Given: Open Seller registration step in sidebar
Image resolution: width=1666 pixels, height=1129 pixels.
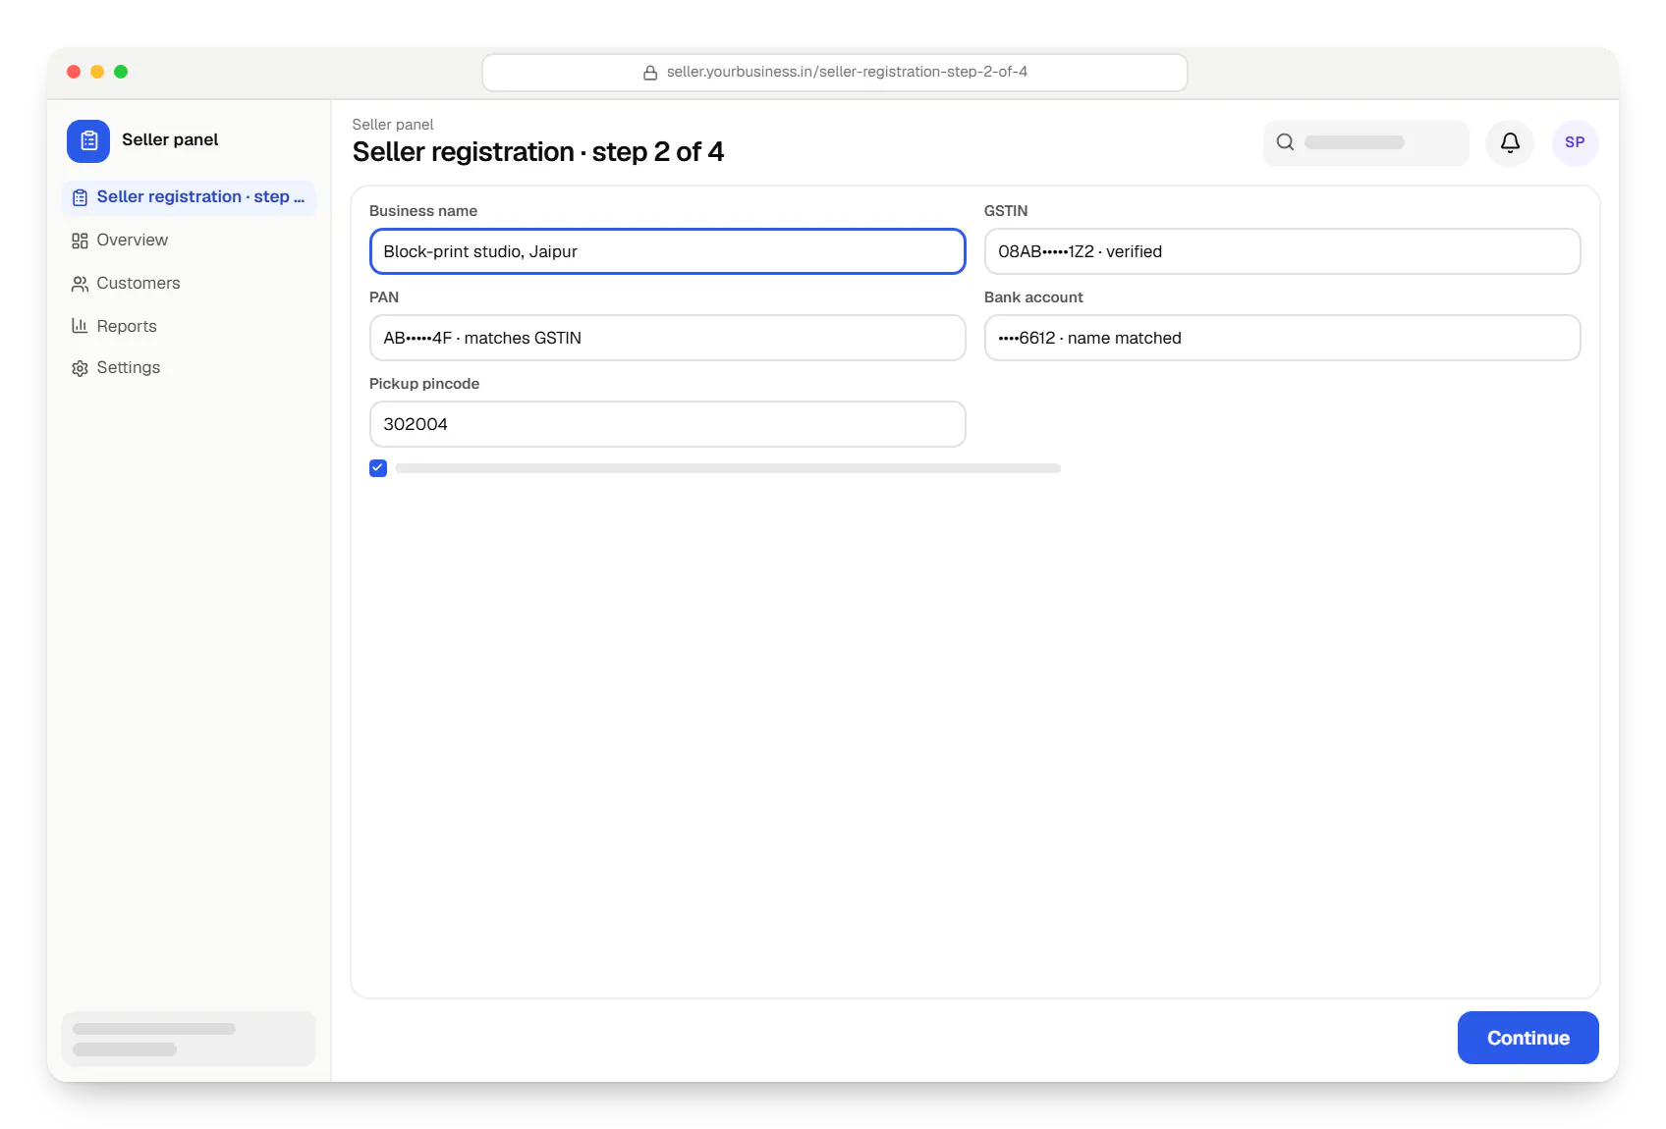Looking at the screenshot, I should pyautogui.click(x=189, y=197).
